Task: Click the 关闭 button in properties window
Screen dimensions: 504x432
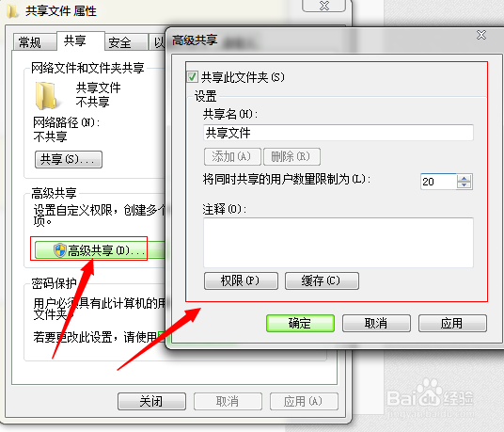Action: [x=151, y=401]
